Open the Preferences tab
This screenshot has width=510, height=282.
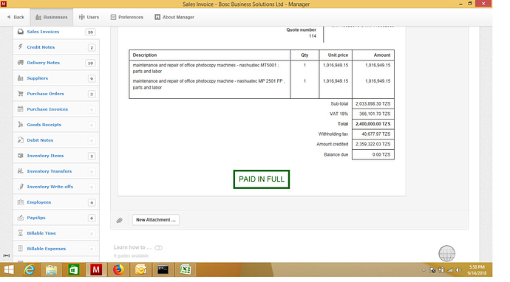tap(127, 17)
